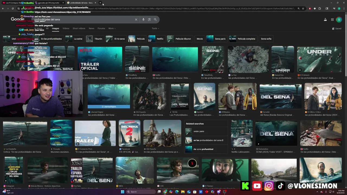This screenshot has height=195, width=347.
Task: Switch to the Short videos tab
Action: [x=79, y=28]
